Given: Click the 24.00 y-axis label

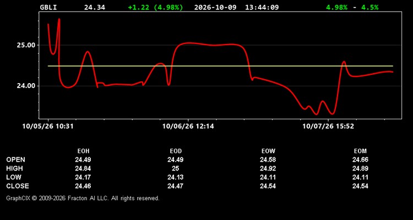Looking at the screenshot, I should (x=26, y=86).
